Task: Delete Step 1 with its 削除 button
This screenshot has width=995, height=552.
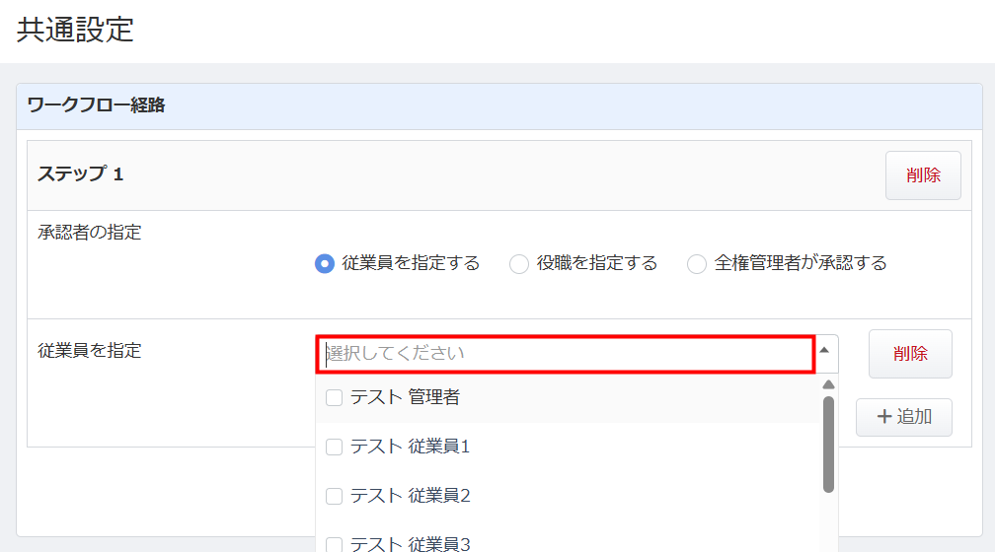Action: pos(923,175)
